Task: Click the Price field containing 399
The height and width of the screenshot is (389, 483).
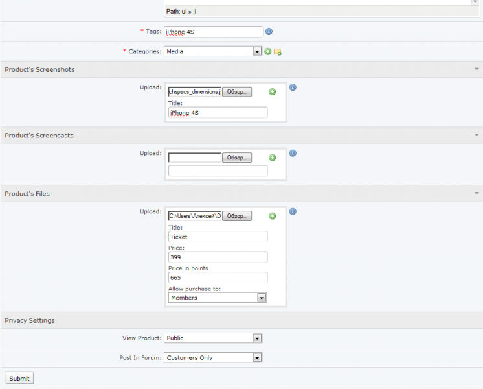Action: coord(218,257)
